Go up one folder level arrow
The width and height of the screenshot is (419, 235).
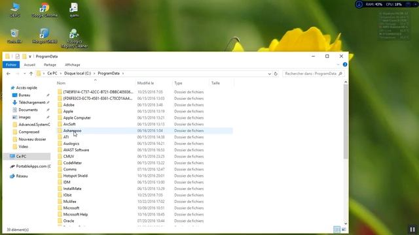click(x=31, y=74)
